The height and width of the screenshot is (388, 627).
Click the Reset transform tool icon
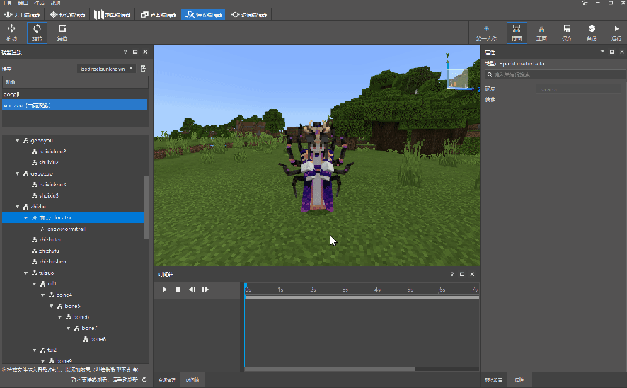pos(62,33)
